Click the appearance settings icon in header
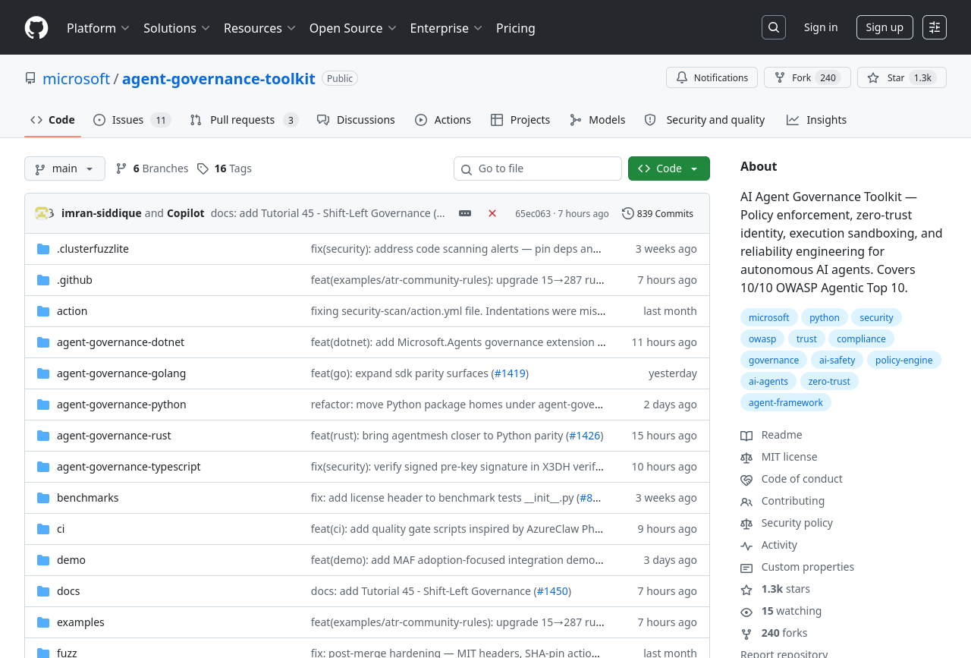971x658 pixels. (934, 27)
